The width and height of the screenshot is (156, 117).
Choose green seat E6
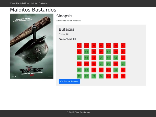116,70
